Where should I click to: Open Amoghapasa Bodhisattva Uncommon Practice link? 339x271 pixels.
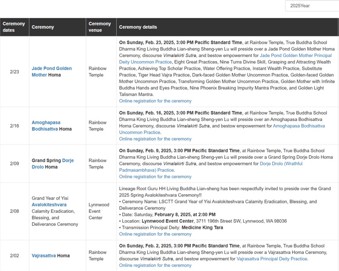(222, 129)
